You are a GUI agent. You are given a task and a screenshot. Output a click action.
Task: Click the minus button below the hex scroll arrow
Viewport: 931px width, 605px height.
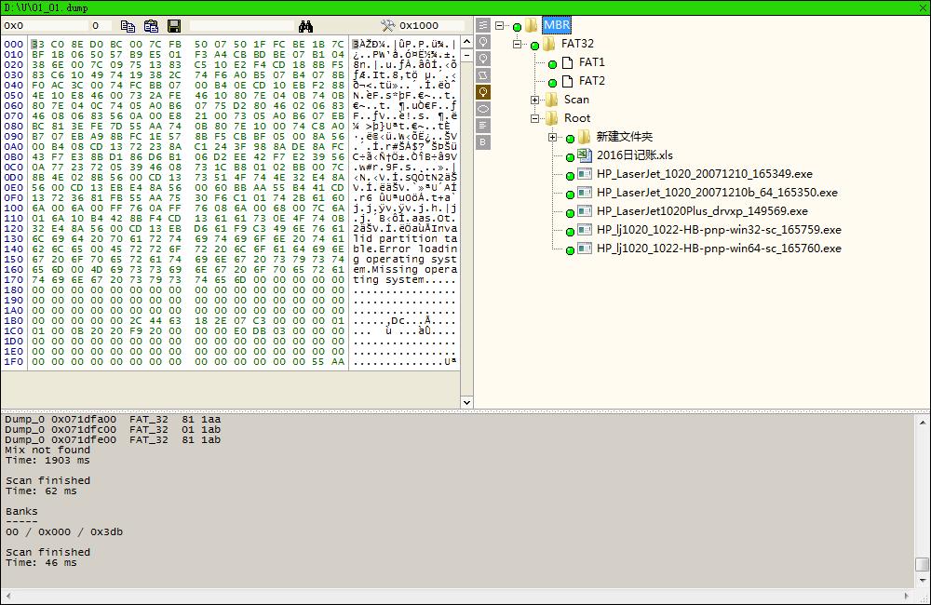tap(466, 55)
